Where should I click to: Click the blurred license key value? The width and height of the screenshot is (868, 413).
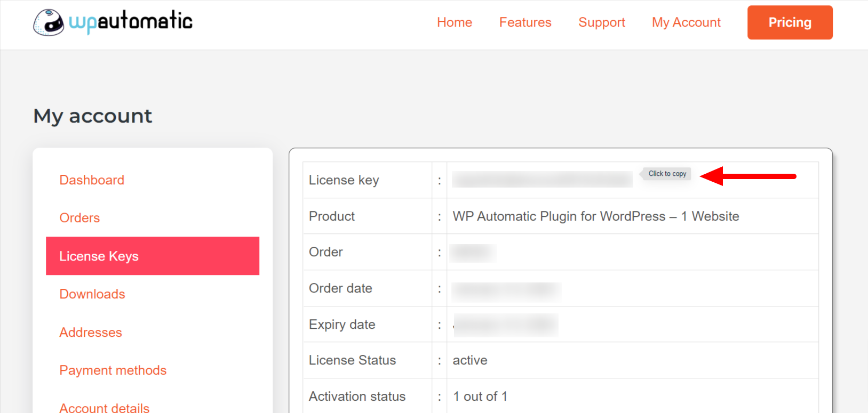(x=543, y=180)
